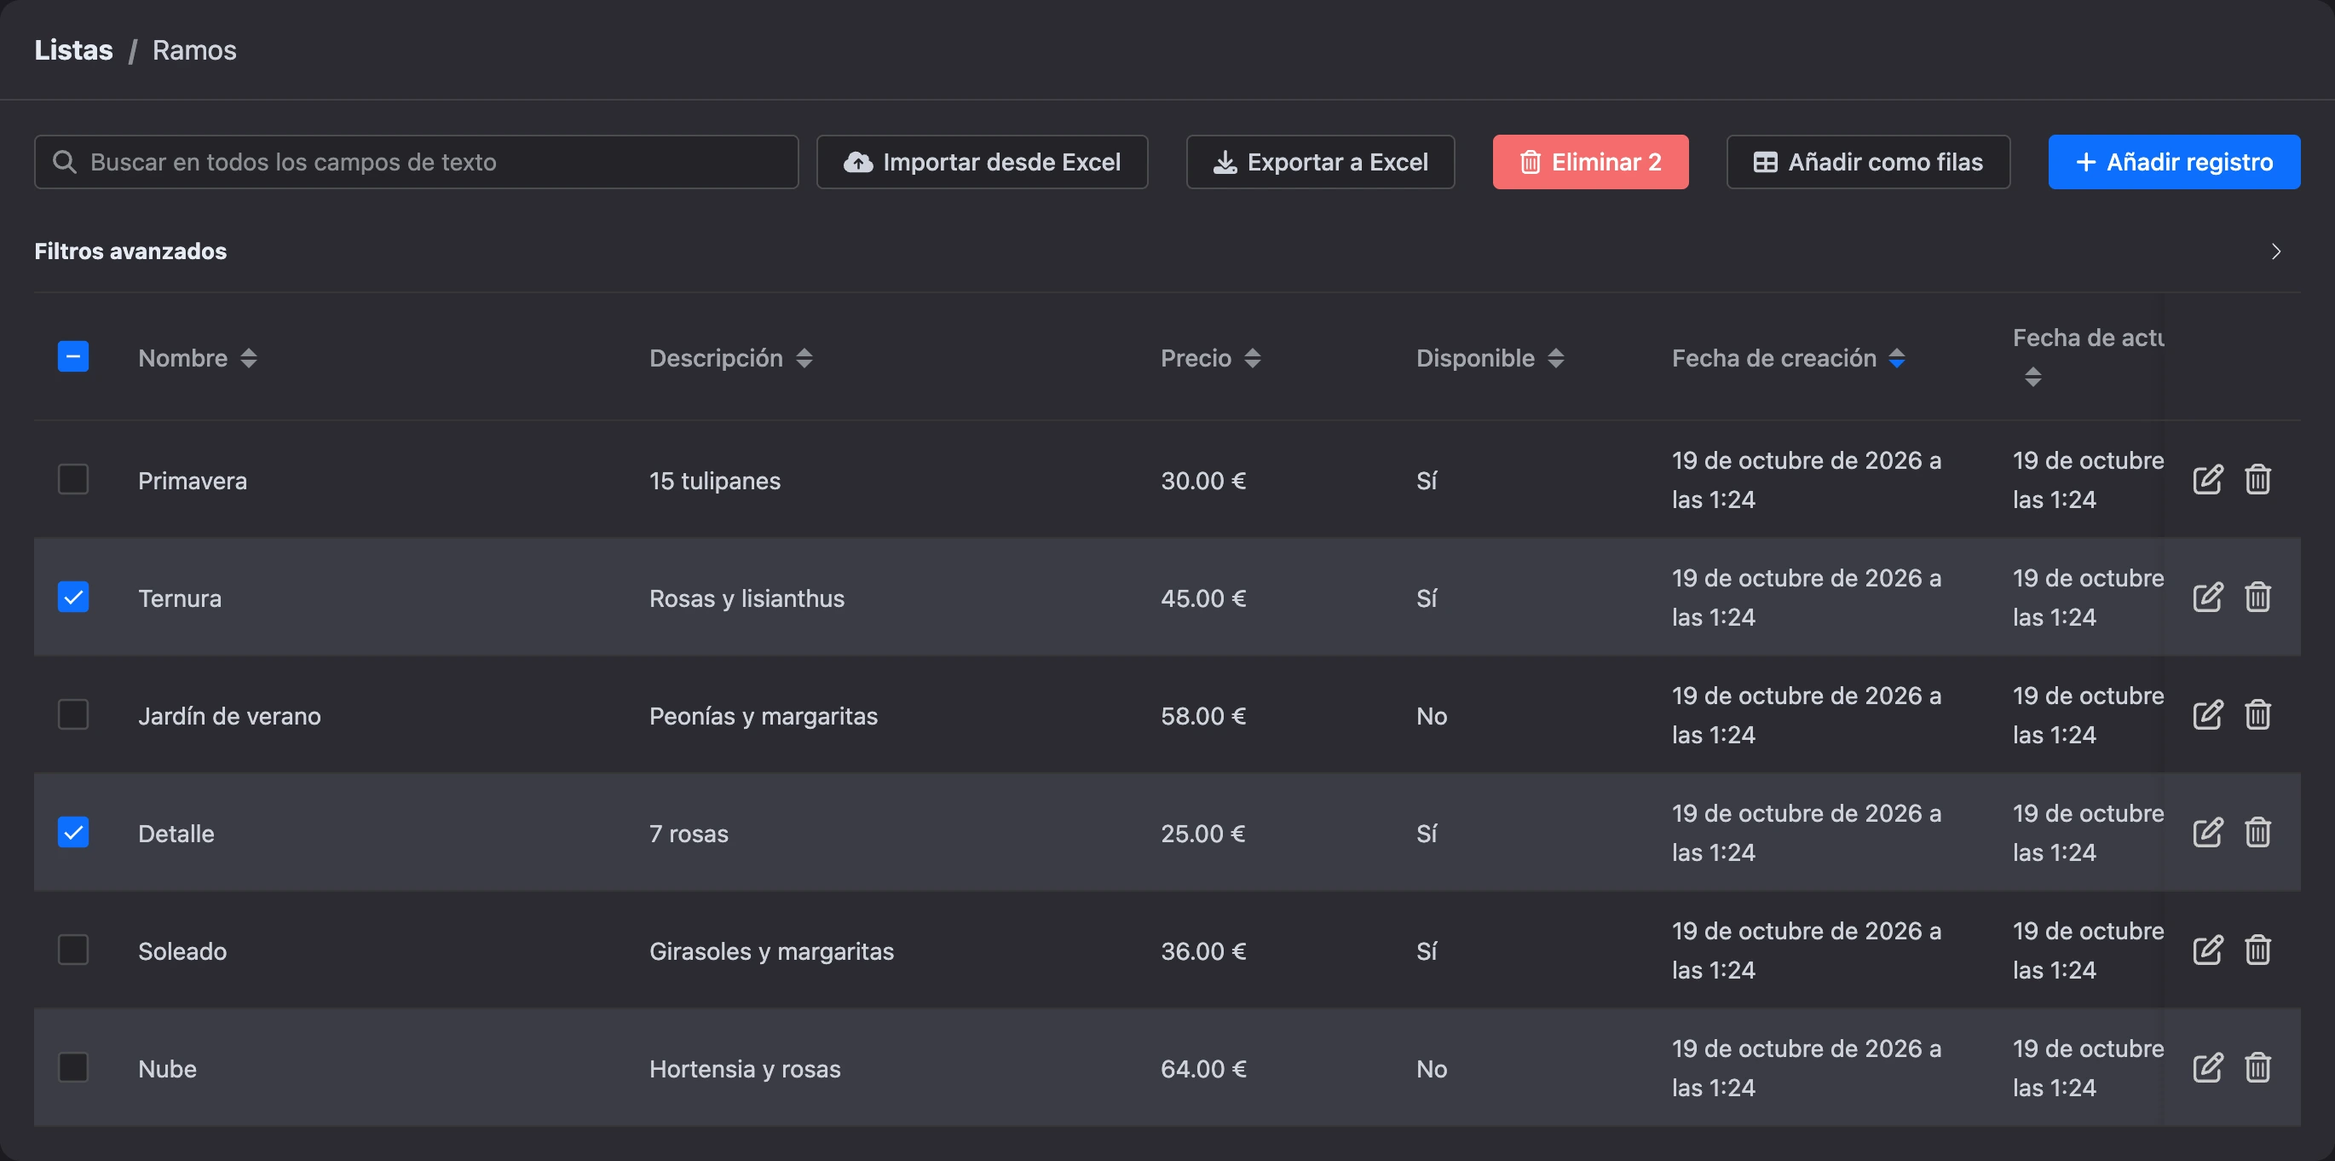The width and height of the screenshot is (2335, 1161).
Task: Click the 'Rosas y lisianthus' description cell
Action: coord(746,598)
